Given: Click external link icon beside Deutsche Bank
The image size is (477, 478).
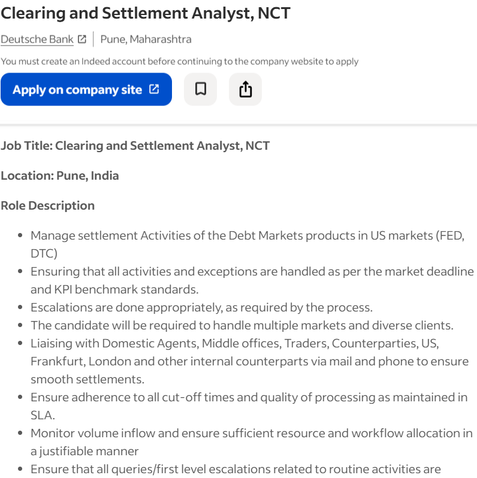Looking at the screenshot, I should (82, 40).
